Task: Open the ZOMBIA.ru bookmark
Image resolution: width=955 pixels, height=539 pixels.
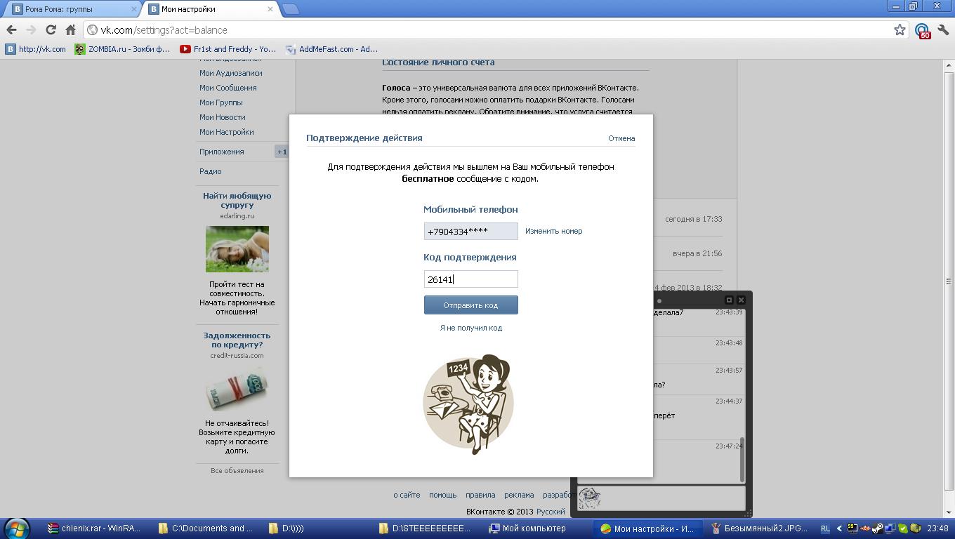Action: tap(123, 49)
